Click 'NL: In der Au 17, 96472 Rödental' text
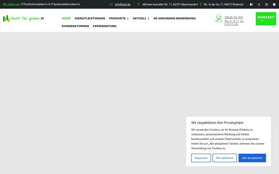 tap(224, 4)
